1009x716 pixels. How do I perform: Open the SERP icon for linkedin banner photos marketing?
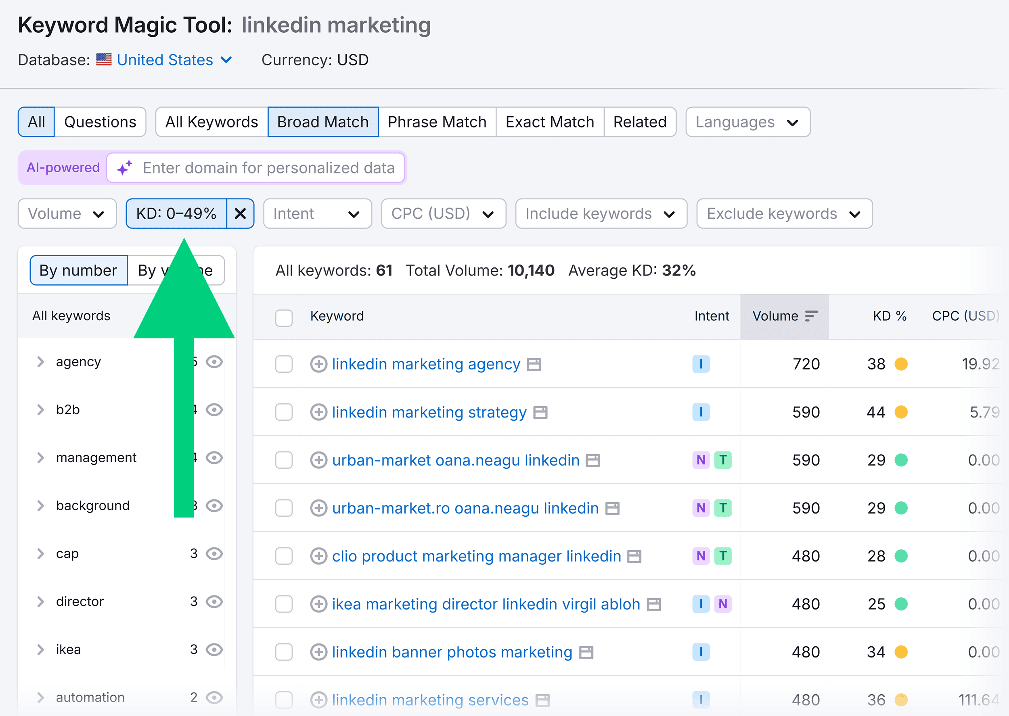pos(586,652)
